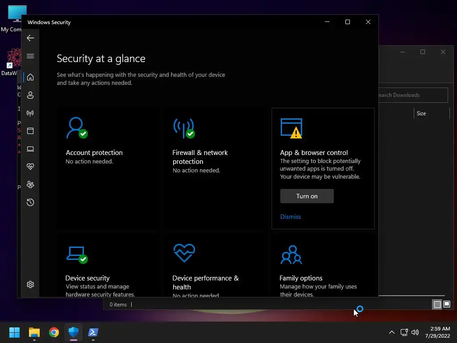457x343 pixels.
Task: Open the App & browser control heading
Action: 314,153
